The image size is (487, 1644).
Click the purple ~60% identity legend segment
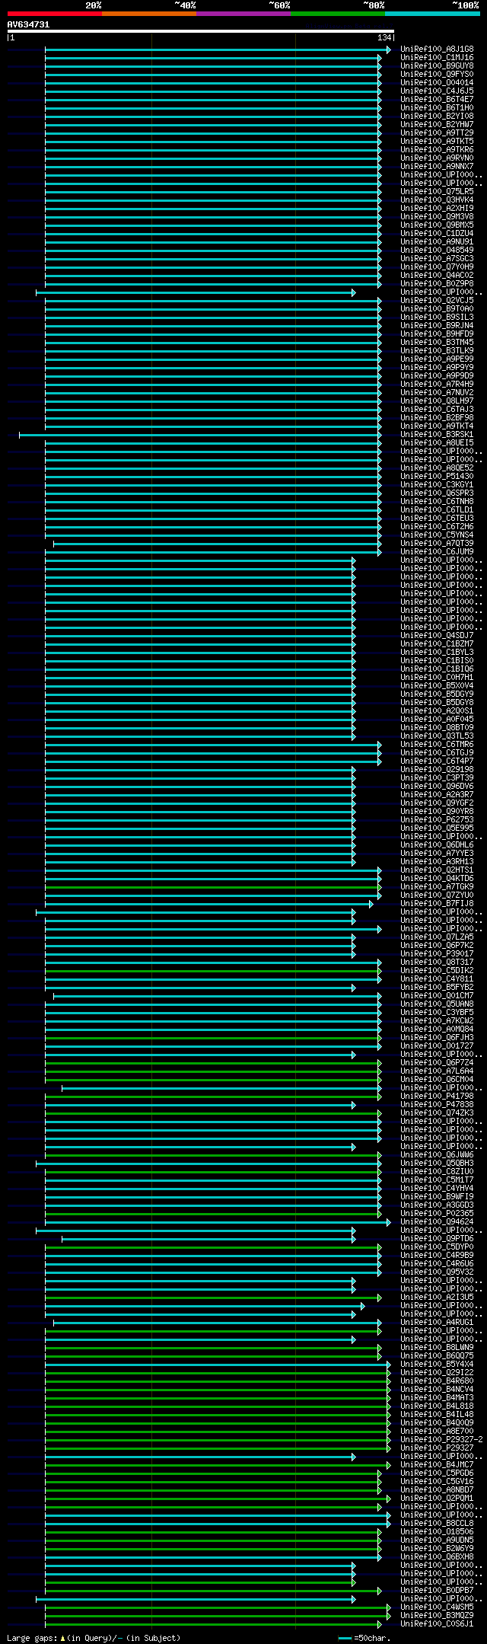[243, 14]
